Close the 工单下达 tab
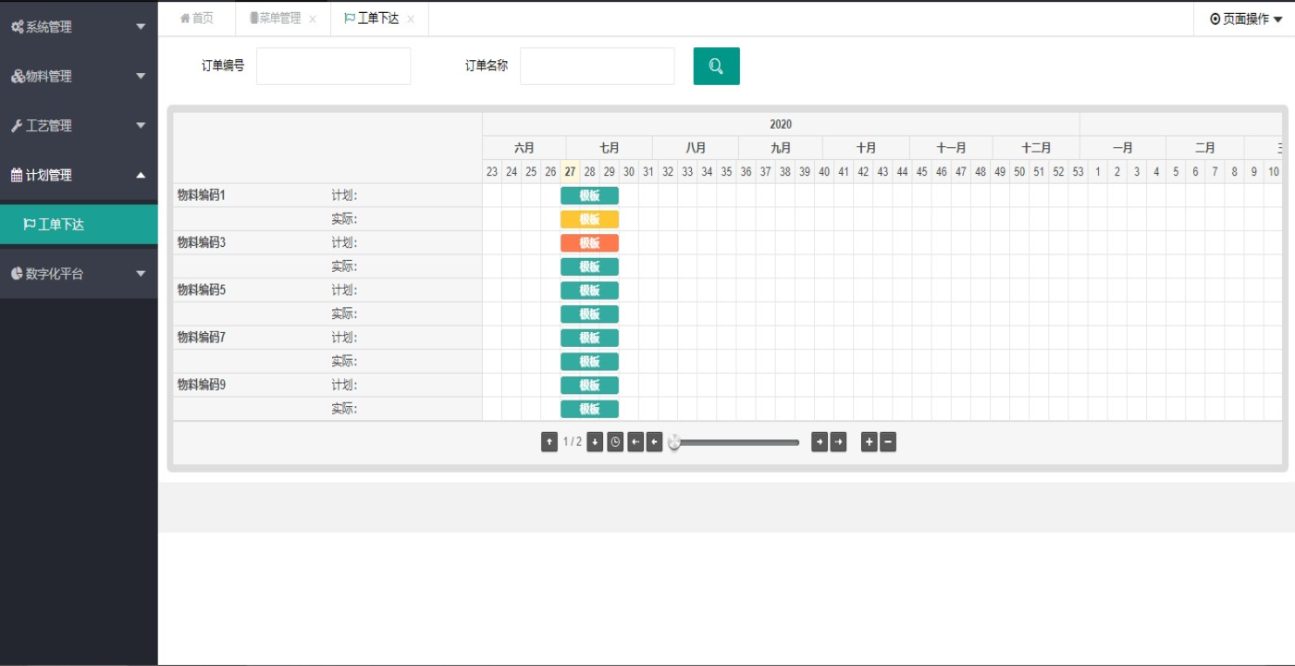The height and width of the screenshot is (666, 1295). pos(411,19)
